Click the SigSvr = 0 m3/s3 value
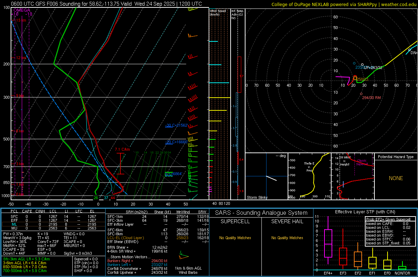Viewport: 418px width, 277px height. (78, 253)
